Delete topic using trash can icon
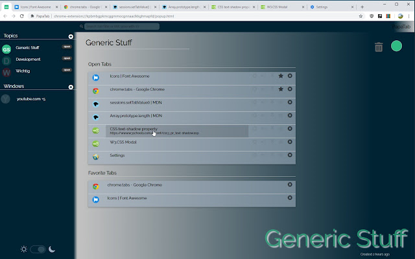 [x=379, y=47]
